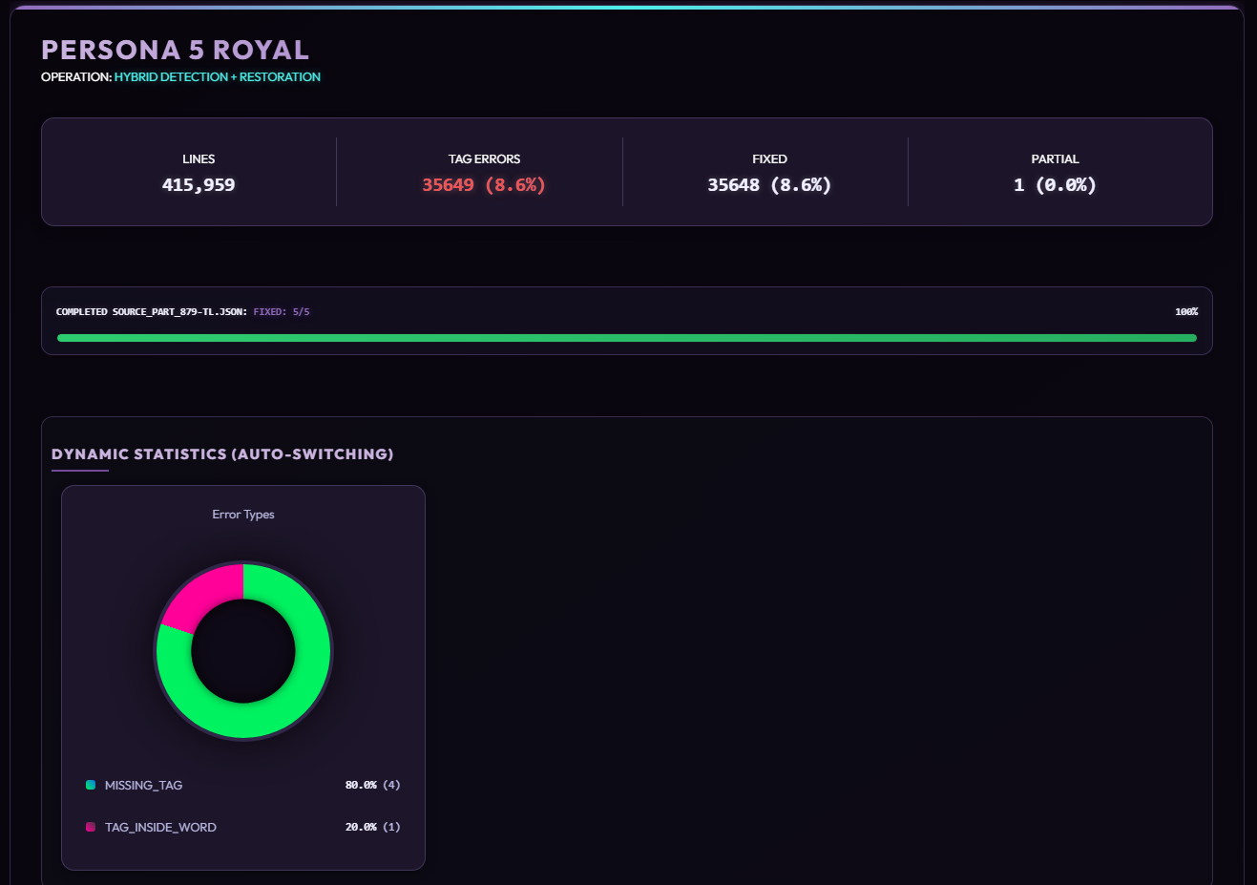The height and width of the screenshot is (885, 1257).
Task: Click the MISSING_TAG legend color swatch
Action: (91, 785)
